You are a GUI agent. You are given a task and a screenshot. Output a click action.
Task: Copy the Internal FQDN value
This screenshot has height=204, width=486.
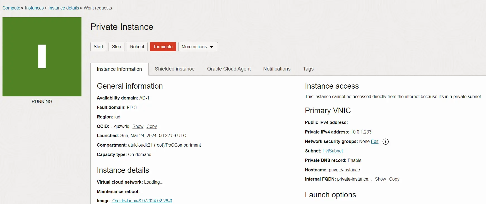point(394,179)
